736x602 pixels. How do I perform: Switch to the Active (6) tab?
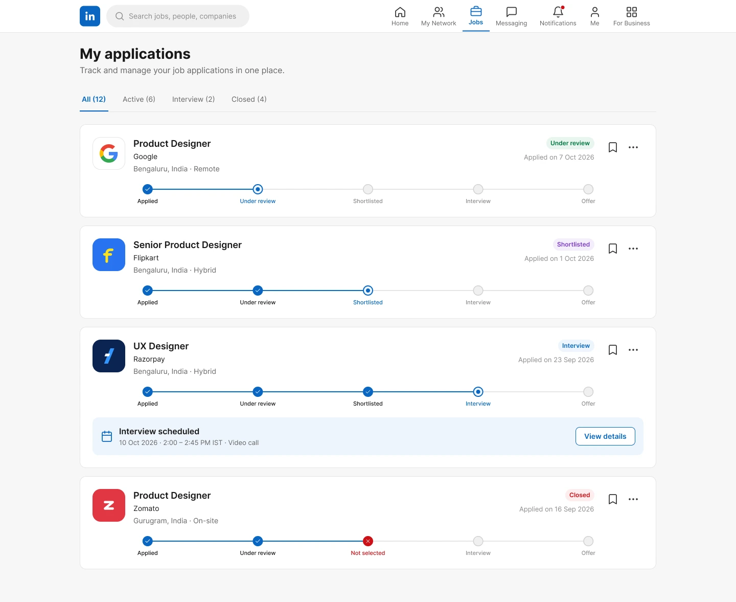tap(139, 99)
